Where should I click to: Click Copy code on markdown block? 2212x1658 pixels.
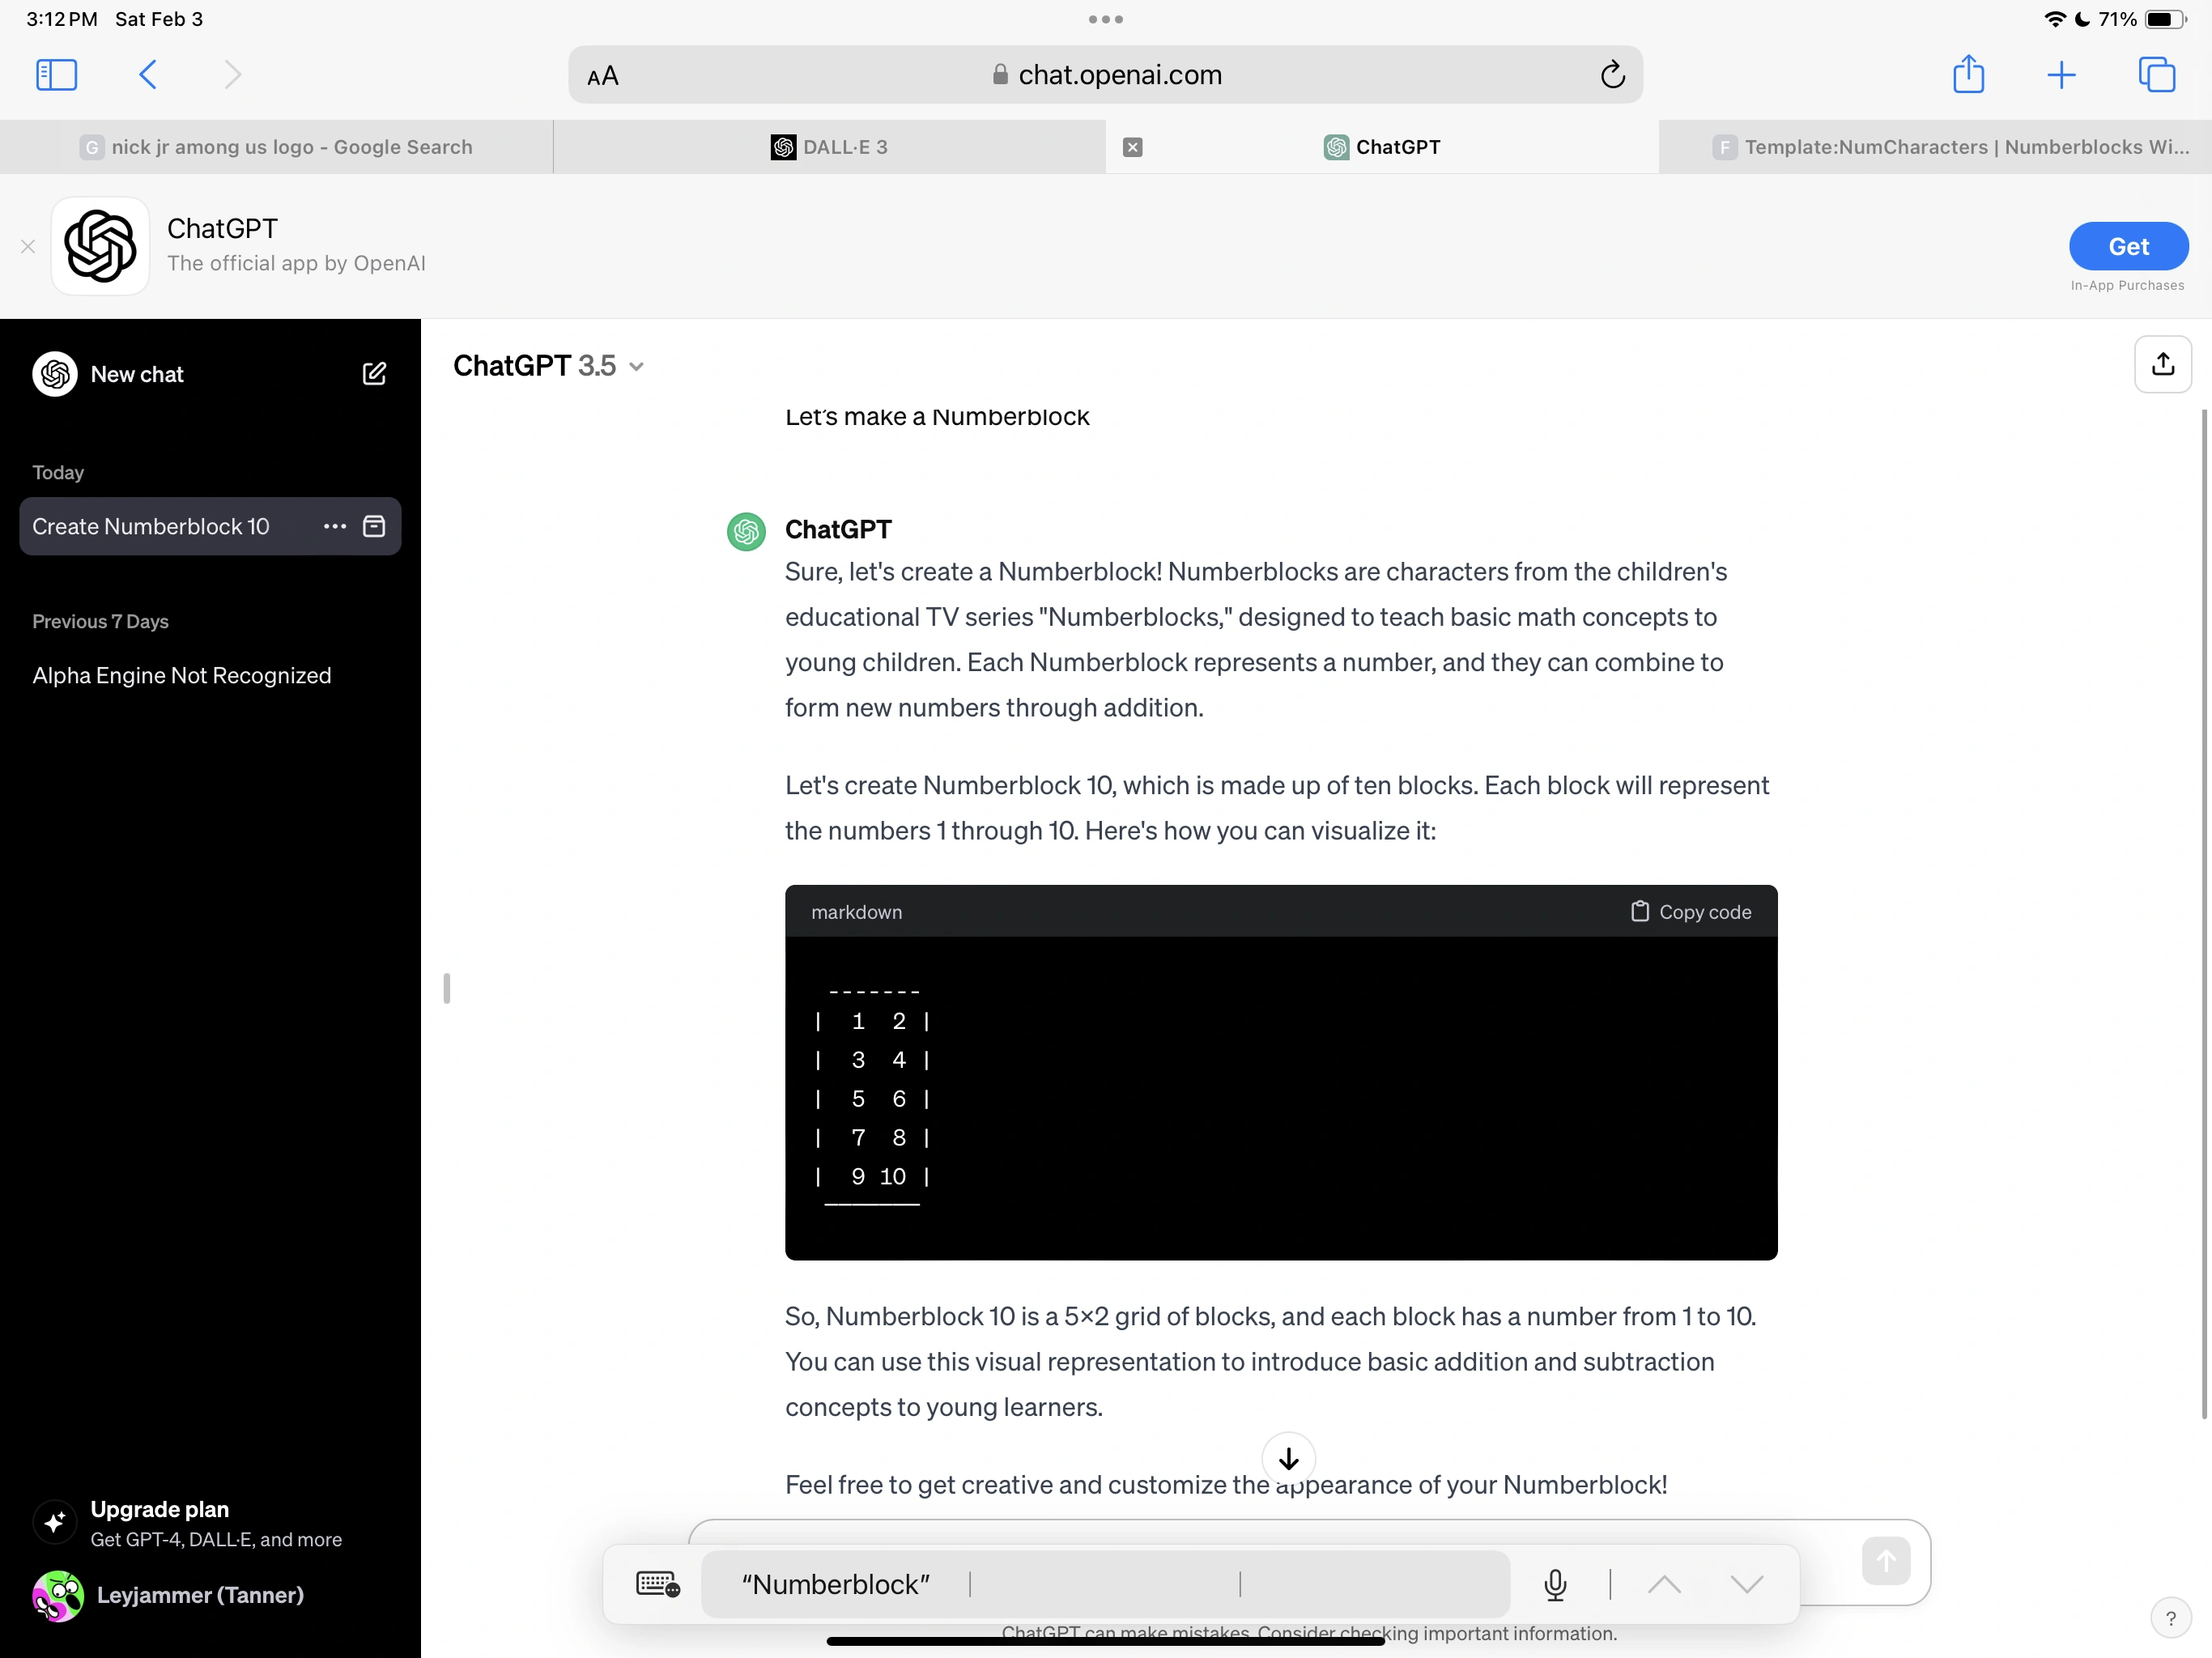tap(1691, 912)
